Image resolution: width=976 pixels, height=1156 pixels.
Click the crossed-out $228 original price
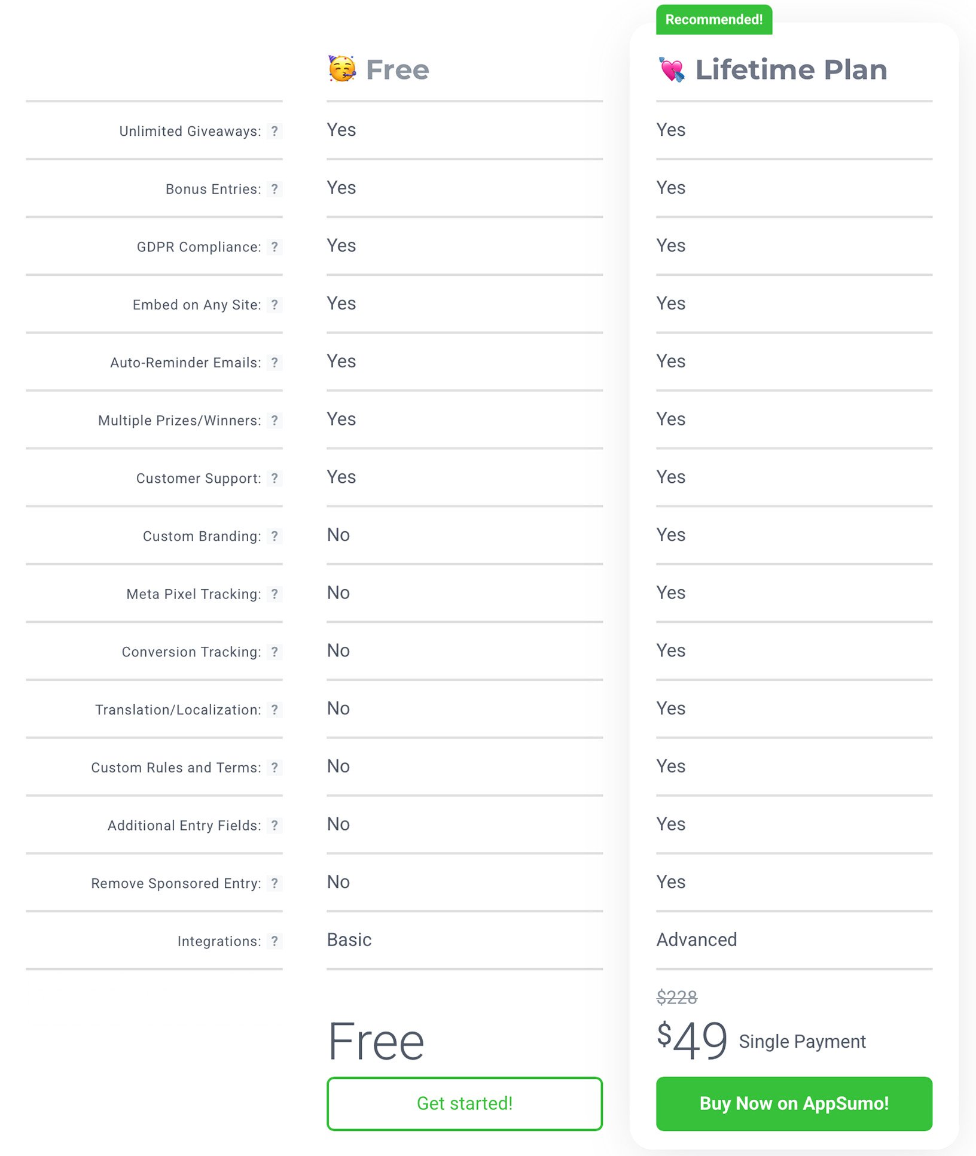pos(676,997)
